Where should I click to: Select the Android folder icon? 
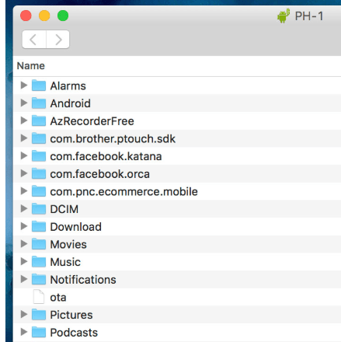[39, 103]
